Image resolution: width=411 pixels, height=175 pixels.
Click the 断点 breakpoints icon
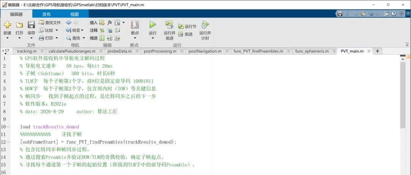click(135, 25)
